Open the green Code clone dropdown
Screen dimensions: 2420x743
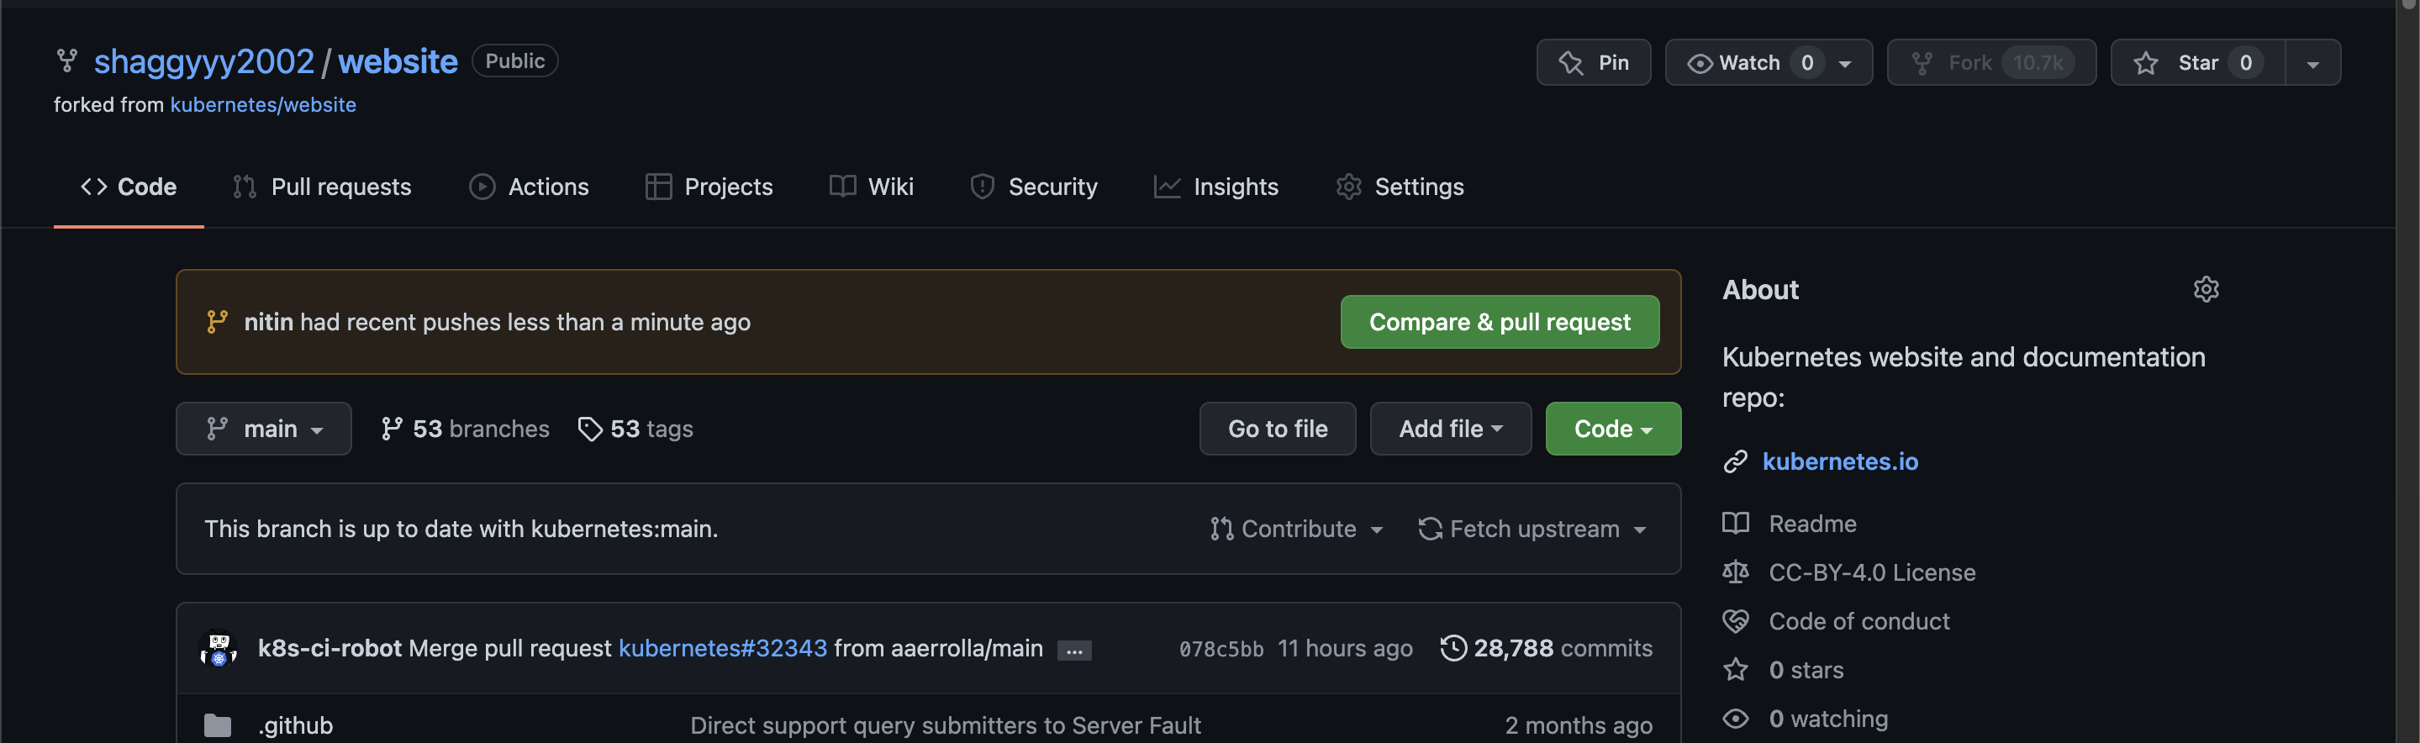coord(1613,429)
